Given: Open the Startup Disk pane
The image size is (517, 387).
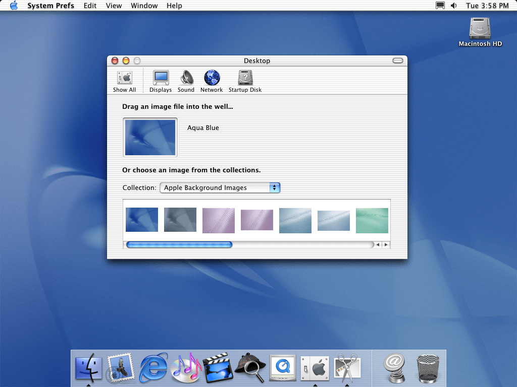Looking at the screenshot, I should tap(245, 81).
